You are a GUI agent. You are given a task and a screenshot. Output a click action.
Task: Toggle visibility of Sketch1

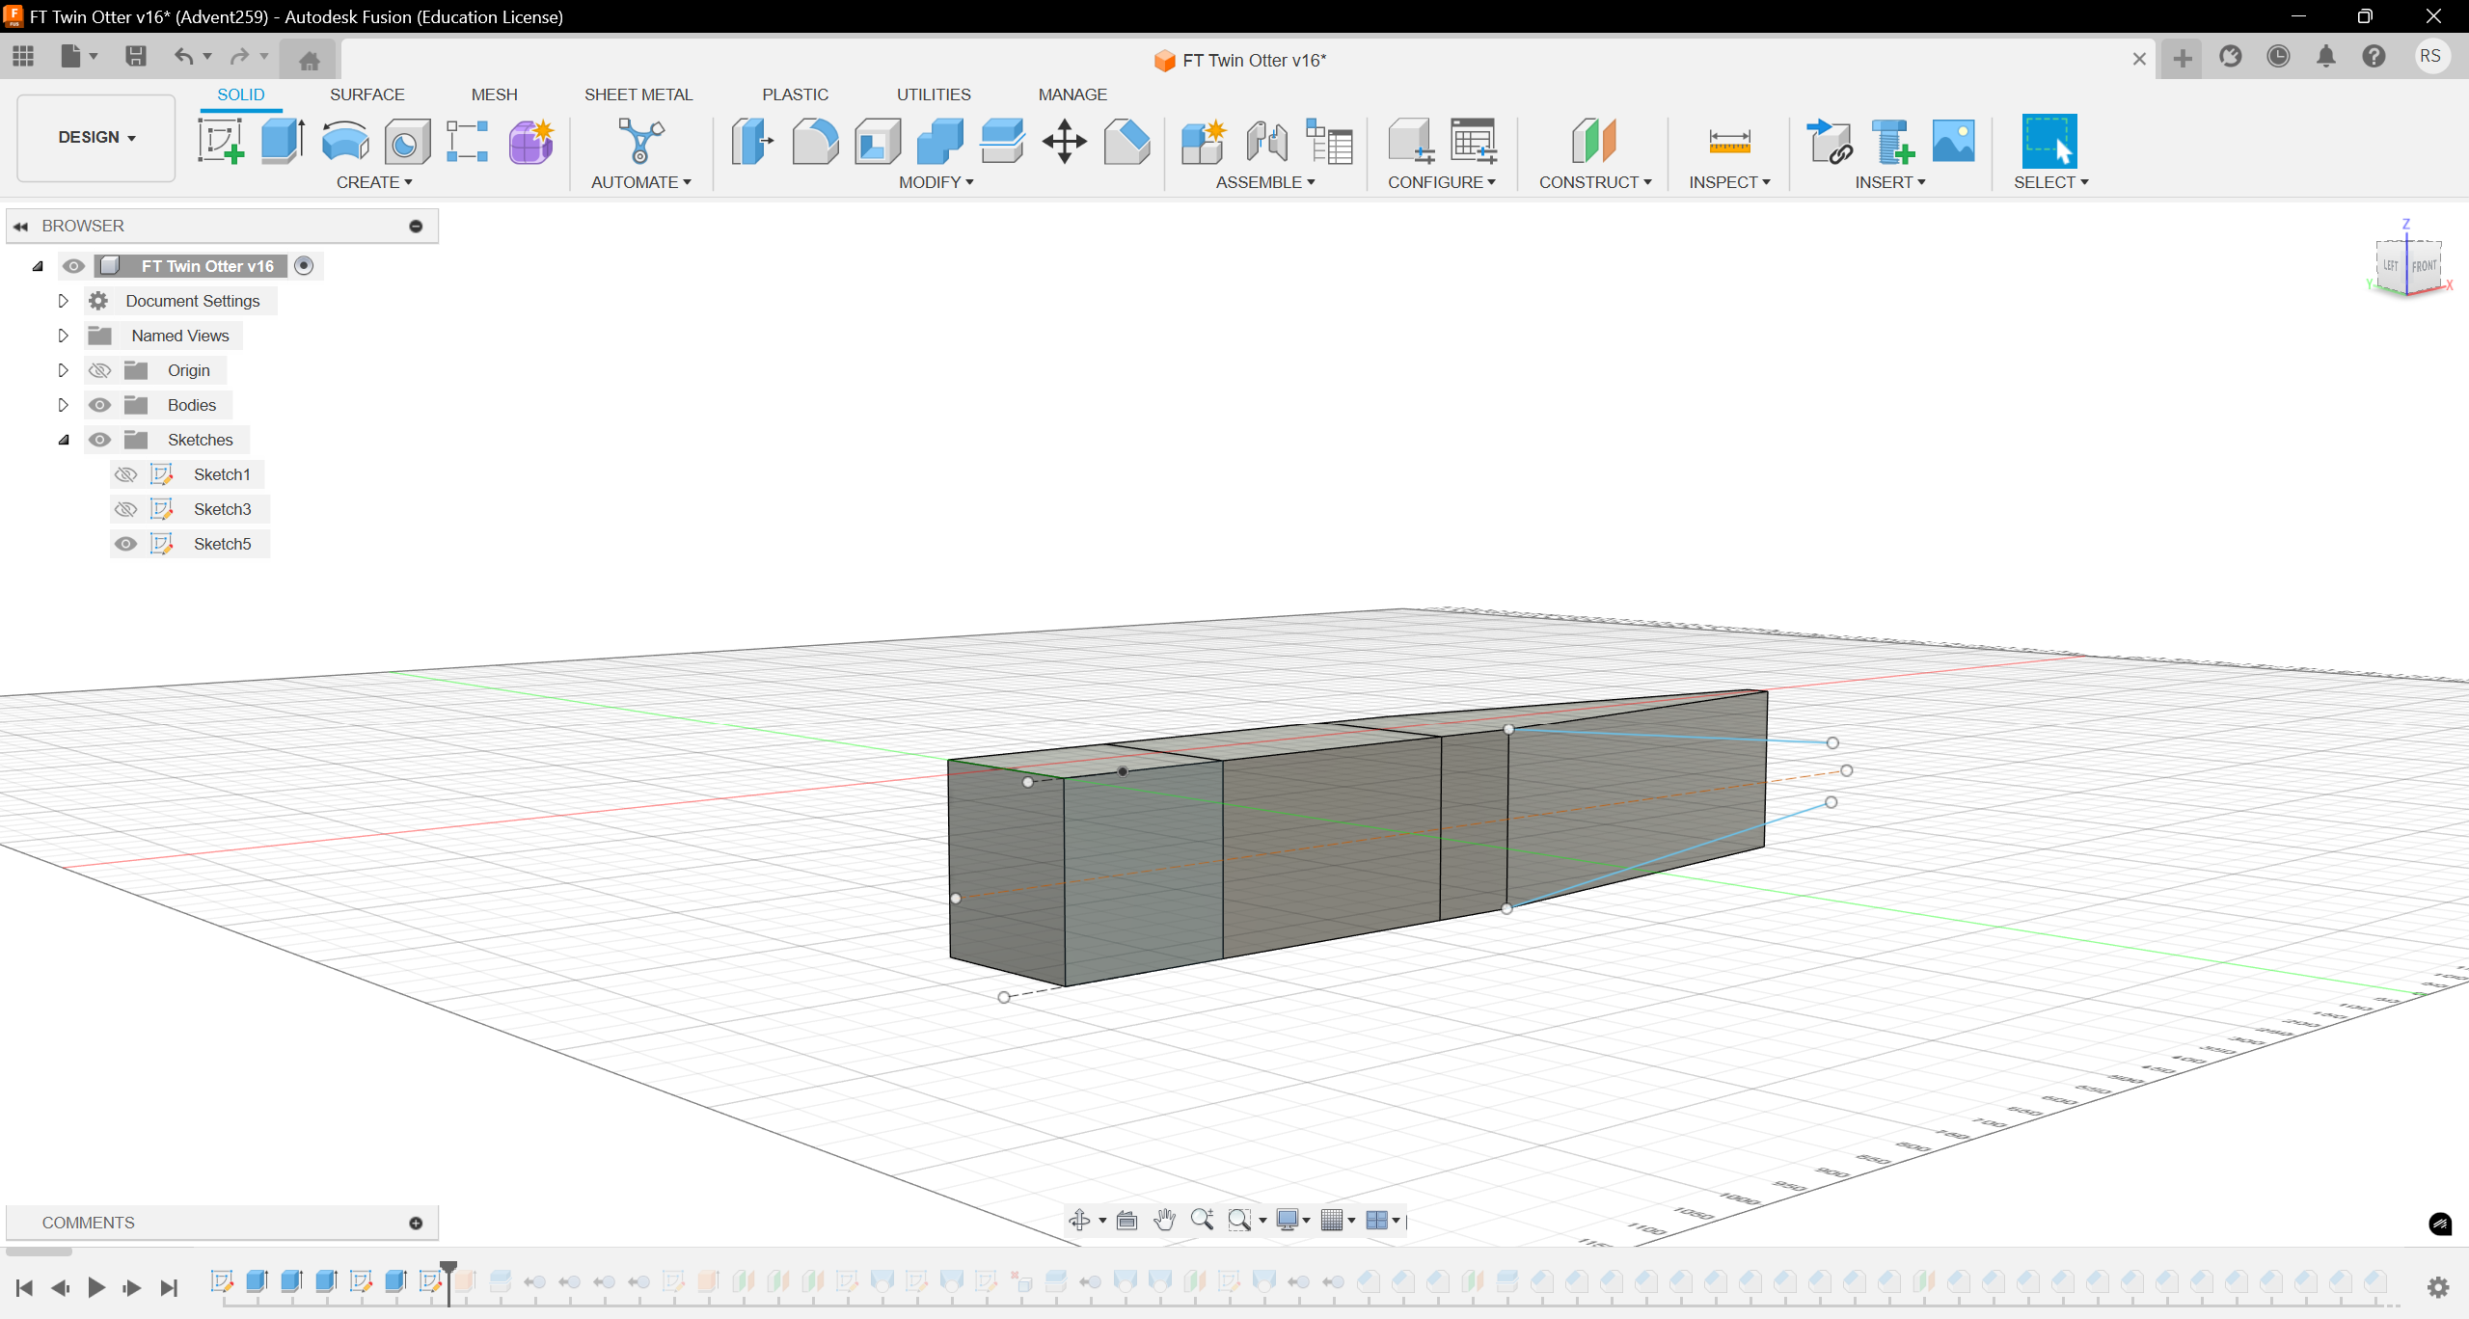pyautogui.click(x=127, y=473)
